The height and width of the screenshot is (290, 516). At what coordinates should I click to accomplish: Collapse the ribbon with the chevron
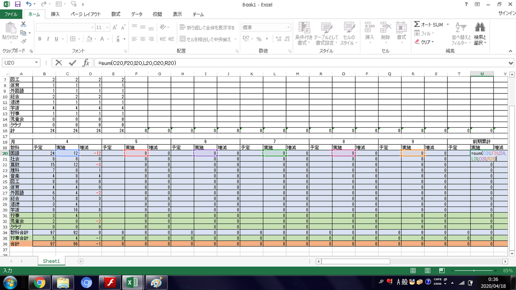511,51
